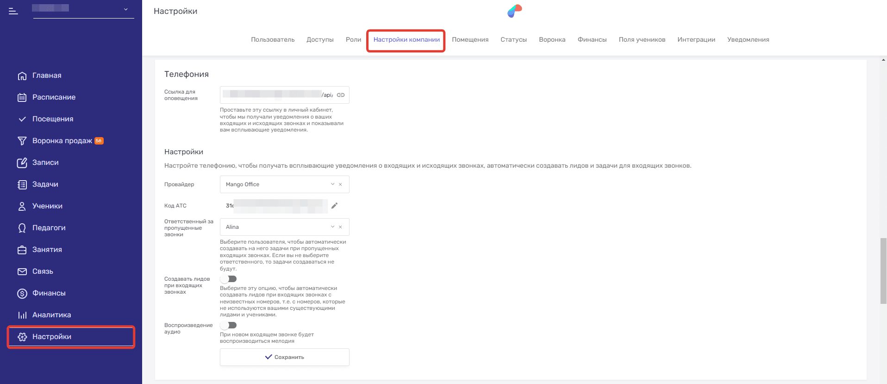Edit the ATC code with the pencil icon

click(334, 206)
